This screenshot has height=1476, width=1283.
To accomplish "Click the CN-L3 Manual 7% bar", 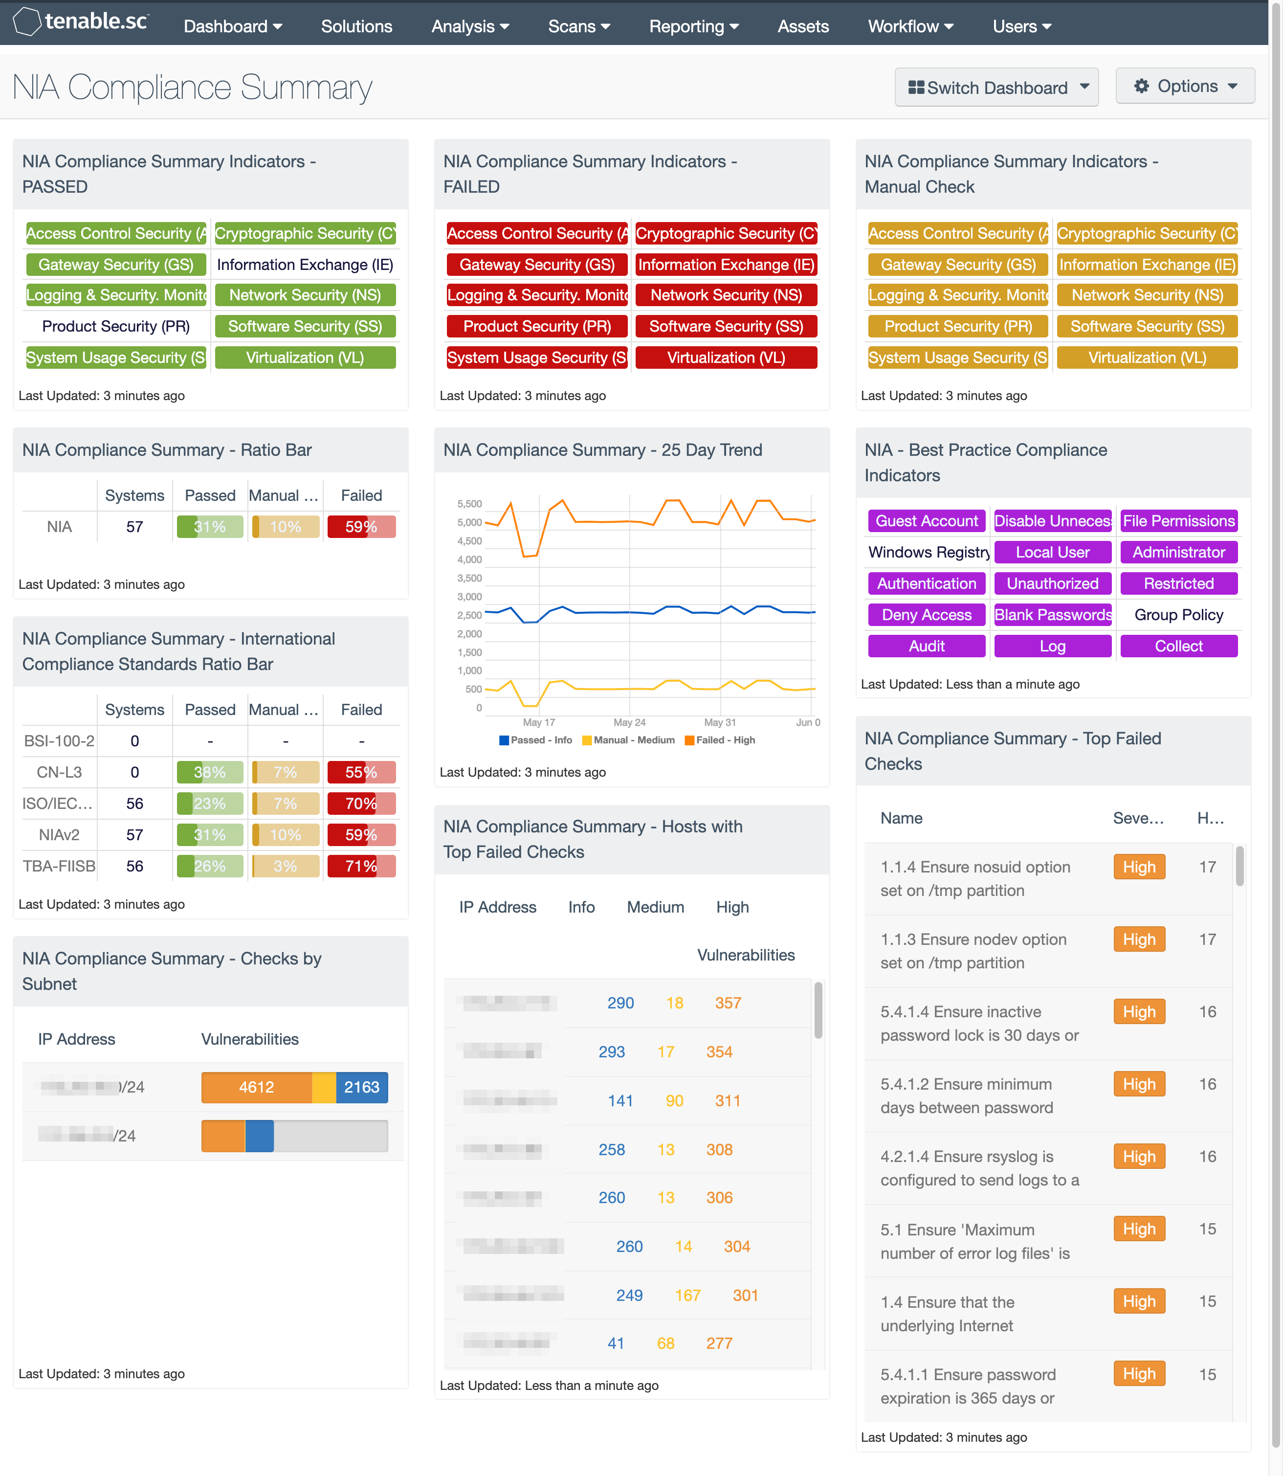I will coord(286,773).
